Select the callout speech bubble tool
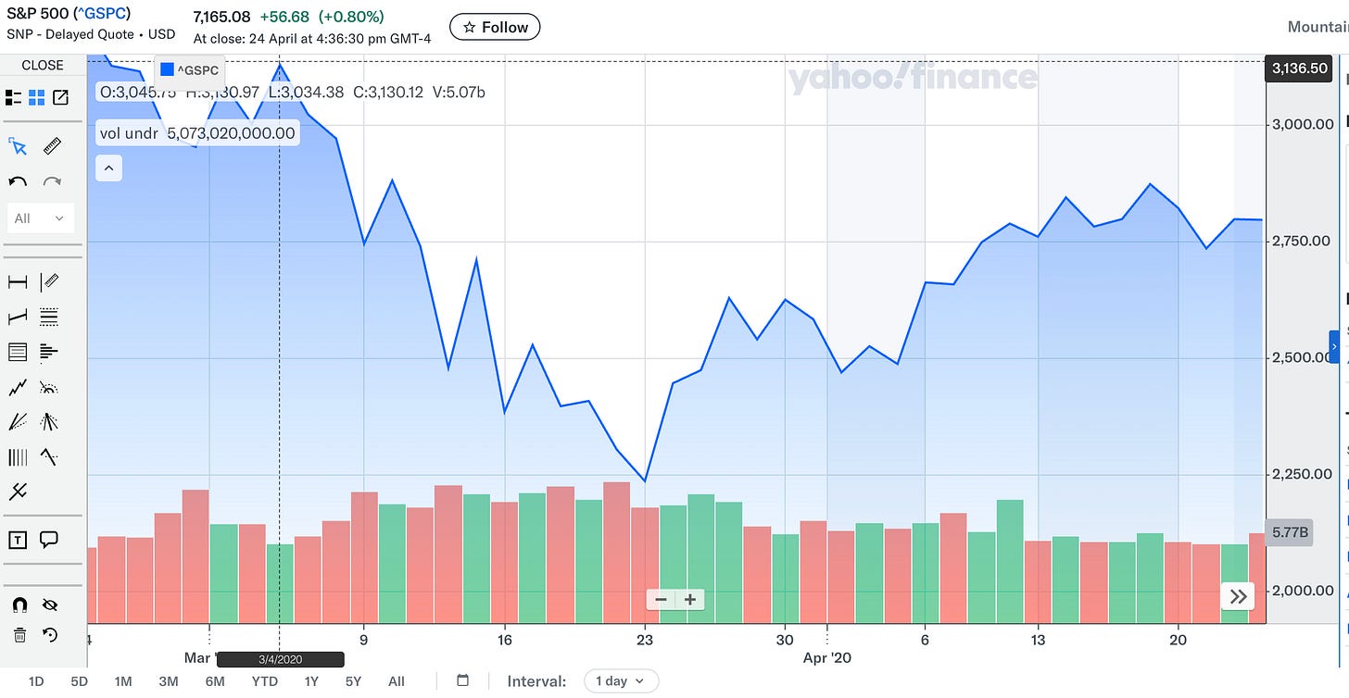This screenshot has width=1349, height=698. tap(50, 540)
